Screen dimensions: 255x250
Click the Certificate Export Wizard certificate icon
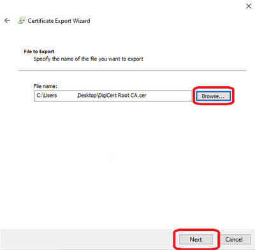pos(21,20)
